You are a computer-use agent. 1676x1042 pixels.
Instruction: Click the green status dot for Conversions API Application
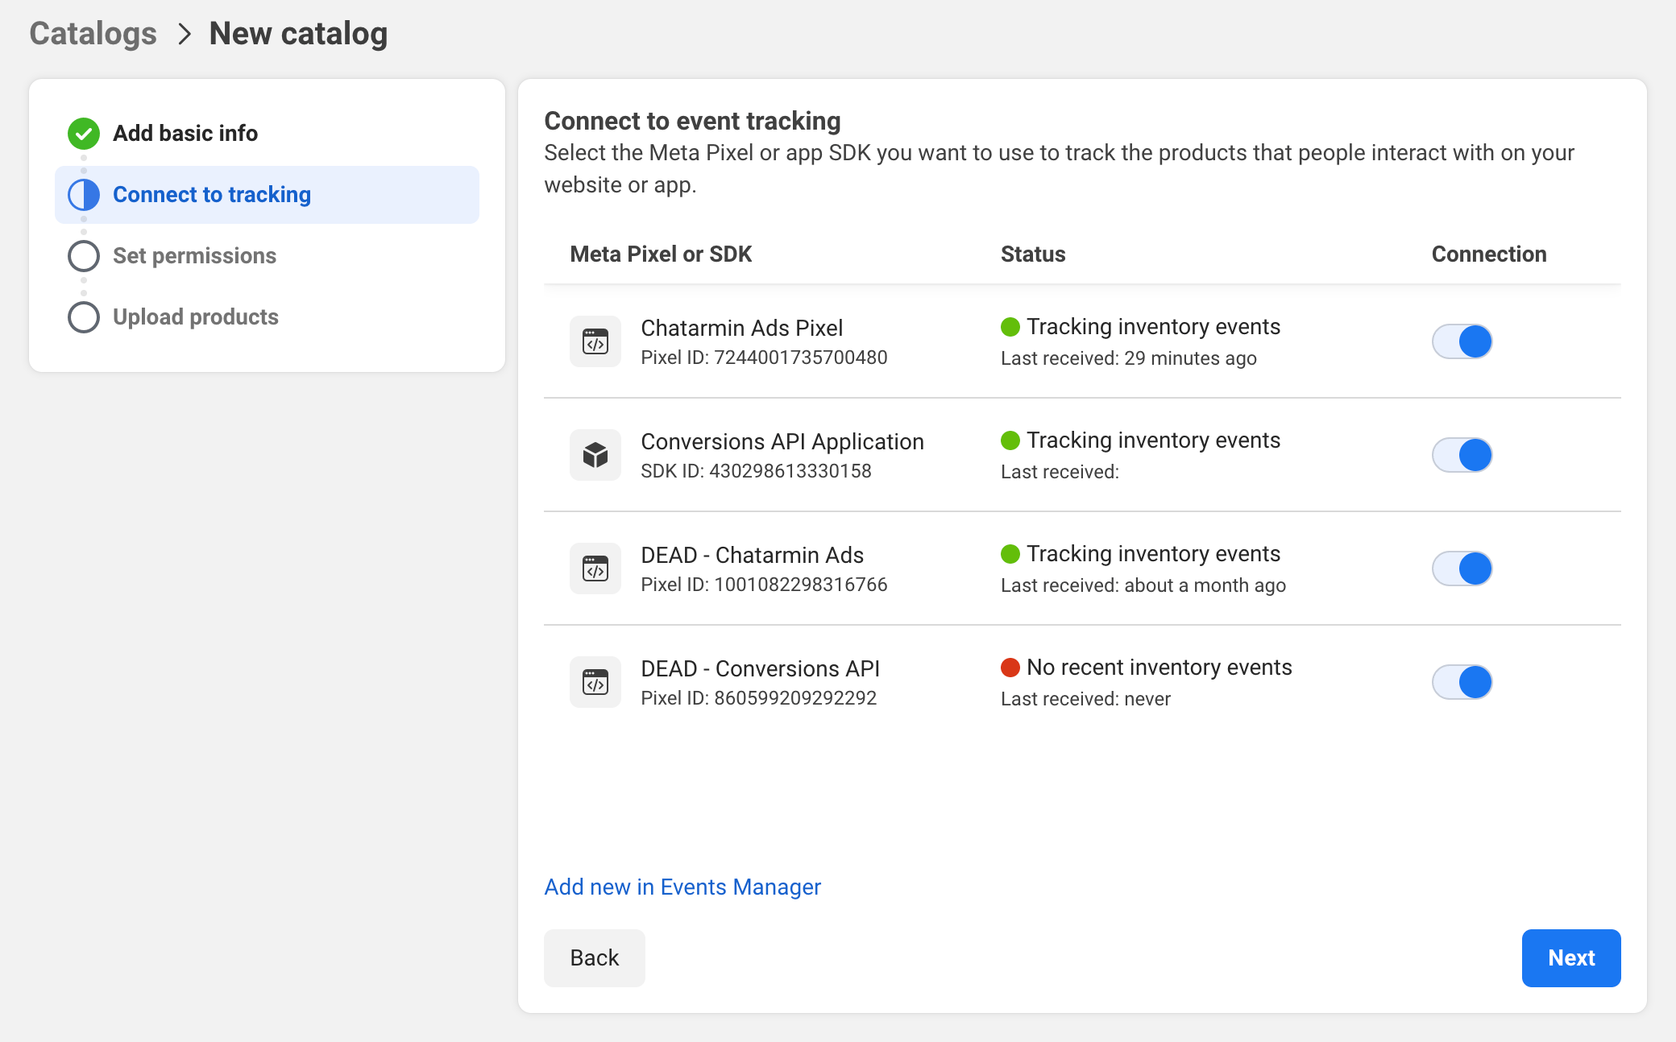1010,440
